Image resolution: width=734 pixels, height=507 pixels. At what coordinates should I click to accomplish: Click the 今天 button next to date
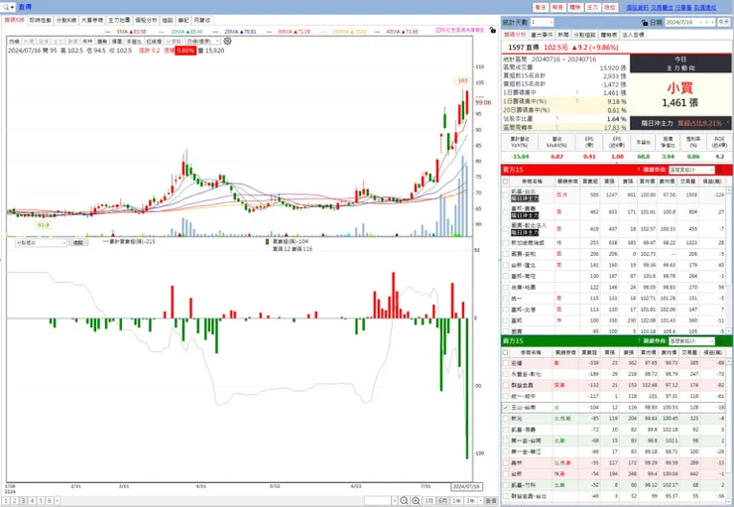tap(724, 23)
